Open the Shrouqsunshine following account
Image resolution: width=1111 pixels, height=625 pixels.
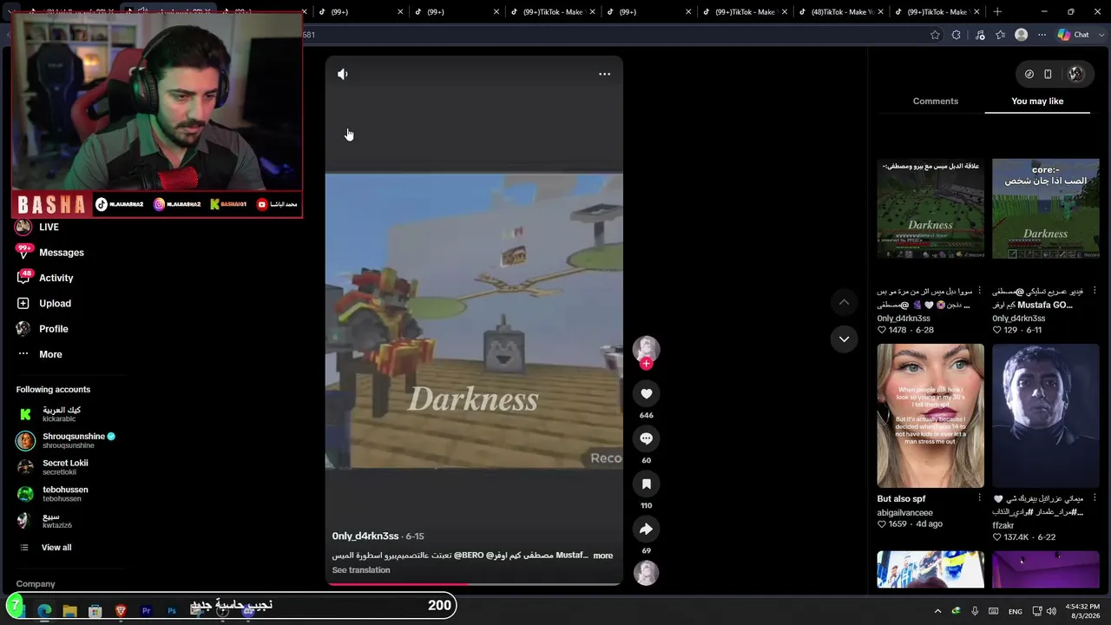pos(66,441)
